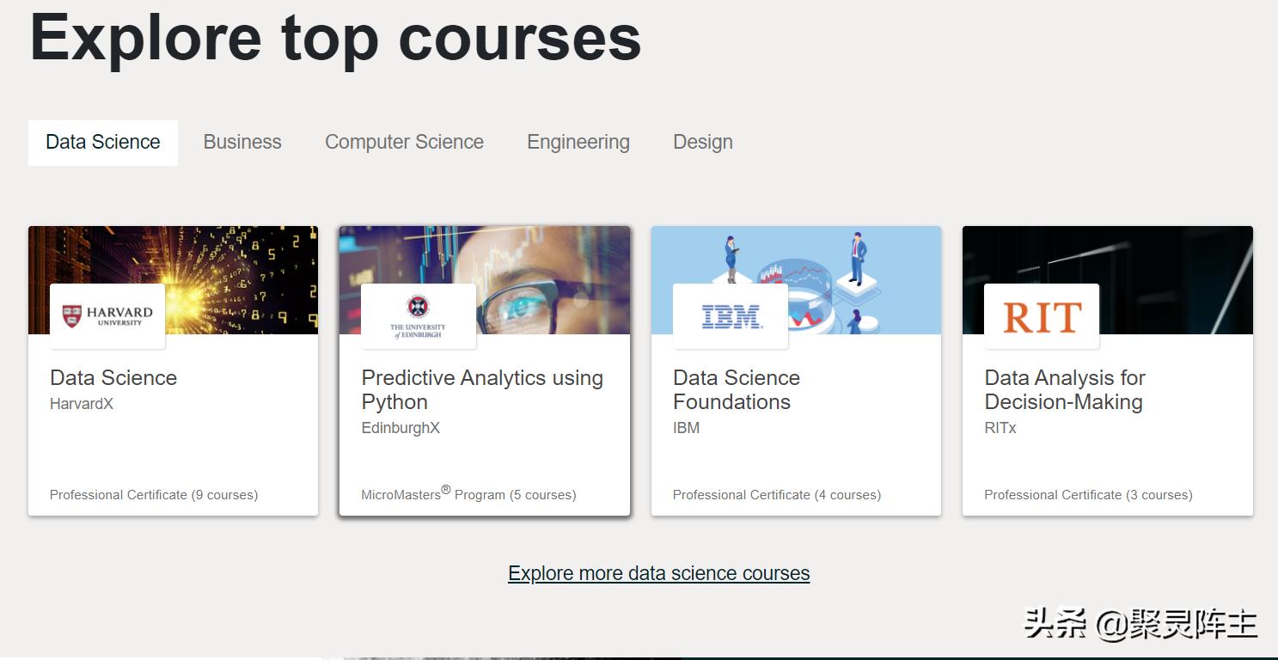Open Predictive Analytics using Python course title
This screenshot has height=660, width=1278.
point(482,389)
